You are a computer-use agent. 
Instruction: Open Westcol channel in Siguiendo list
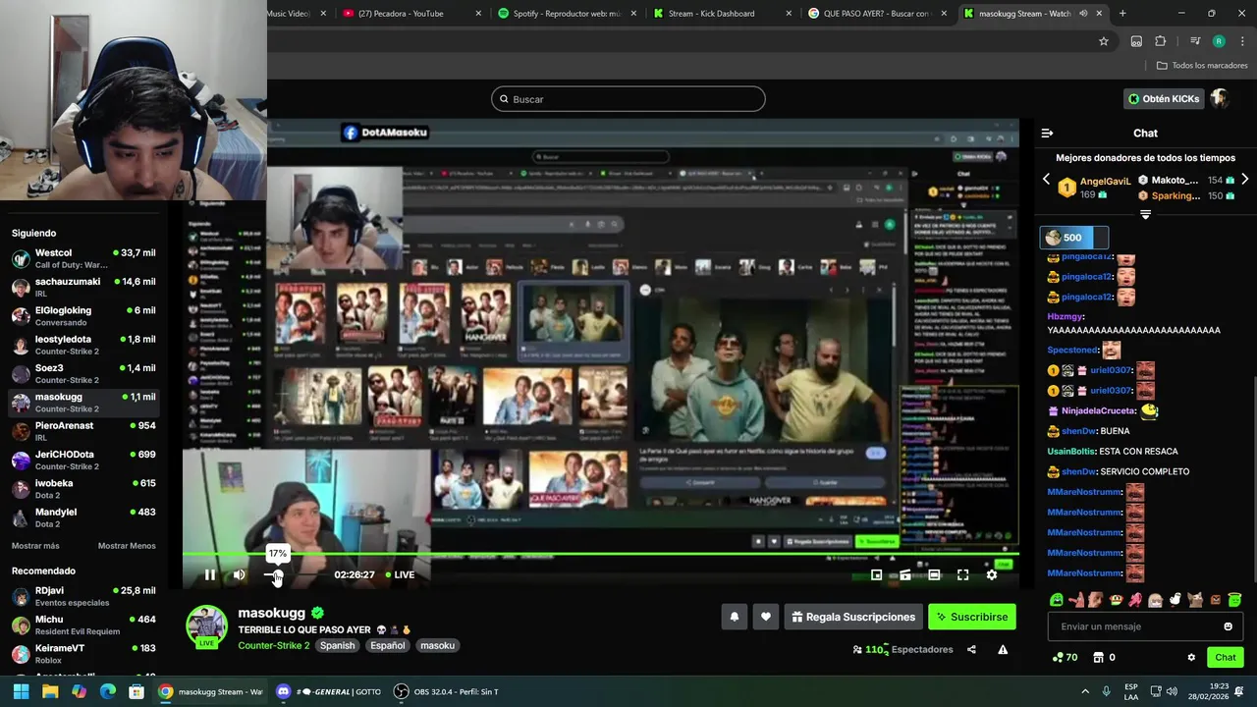pyautogui.click(x=83, y=258)
